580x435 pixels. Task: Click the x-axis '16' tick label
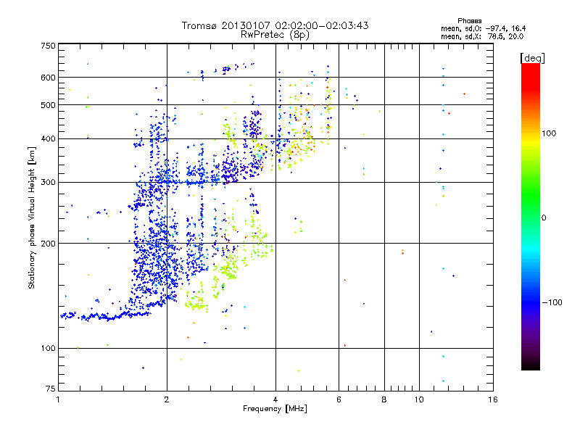tap(493, 399)
